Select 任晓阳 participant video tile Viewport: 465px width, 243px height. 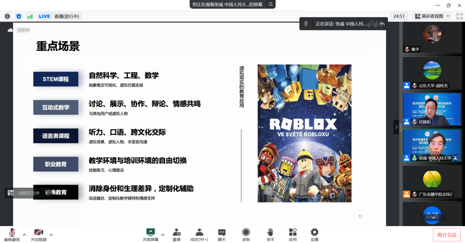(432, 109)
